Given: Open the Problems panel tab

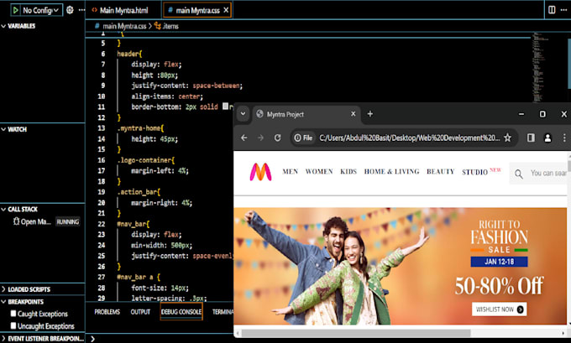Looking at the screenshot, I should coord(107,311).
